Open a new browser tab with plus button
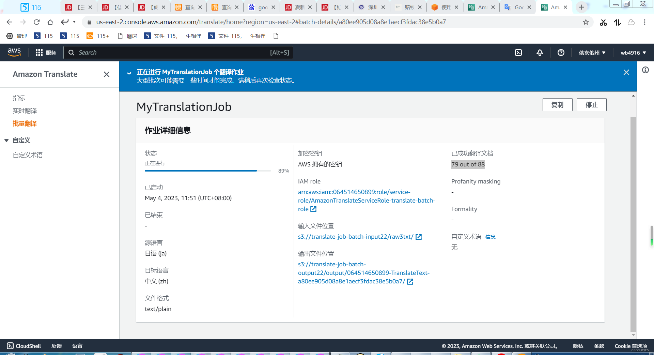 [581, 7]
